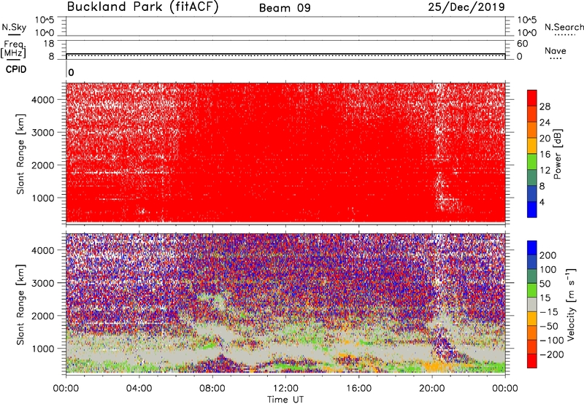The height and width of the screenshot is (404, 584).
Task: Click the blue bottom of power colorbar
Action: pyautogui.click(x=532, y=209)
